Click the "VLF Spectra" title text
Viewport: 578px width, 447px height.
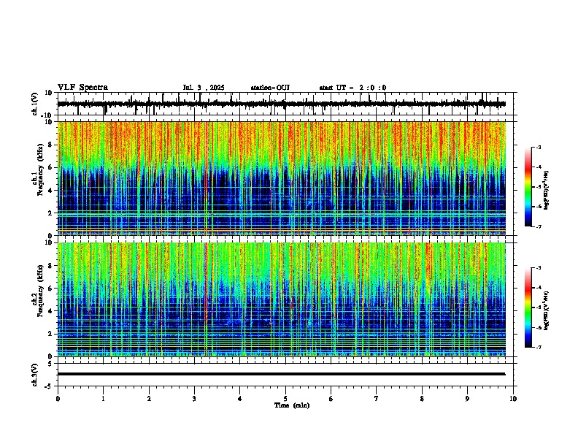[x=82, y=88]
